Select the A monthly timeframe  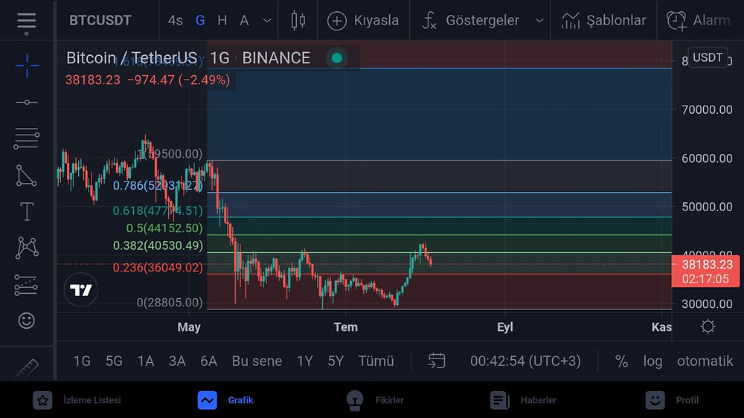[244, 20]
